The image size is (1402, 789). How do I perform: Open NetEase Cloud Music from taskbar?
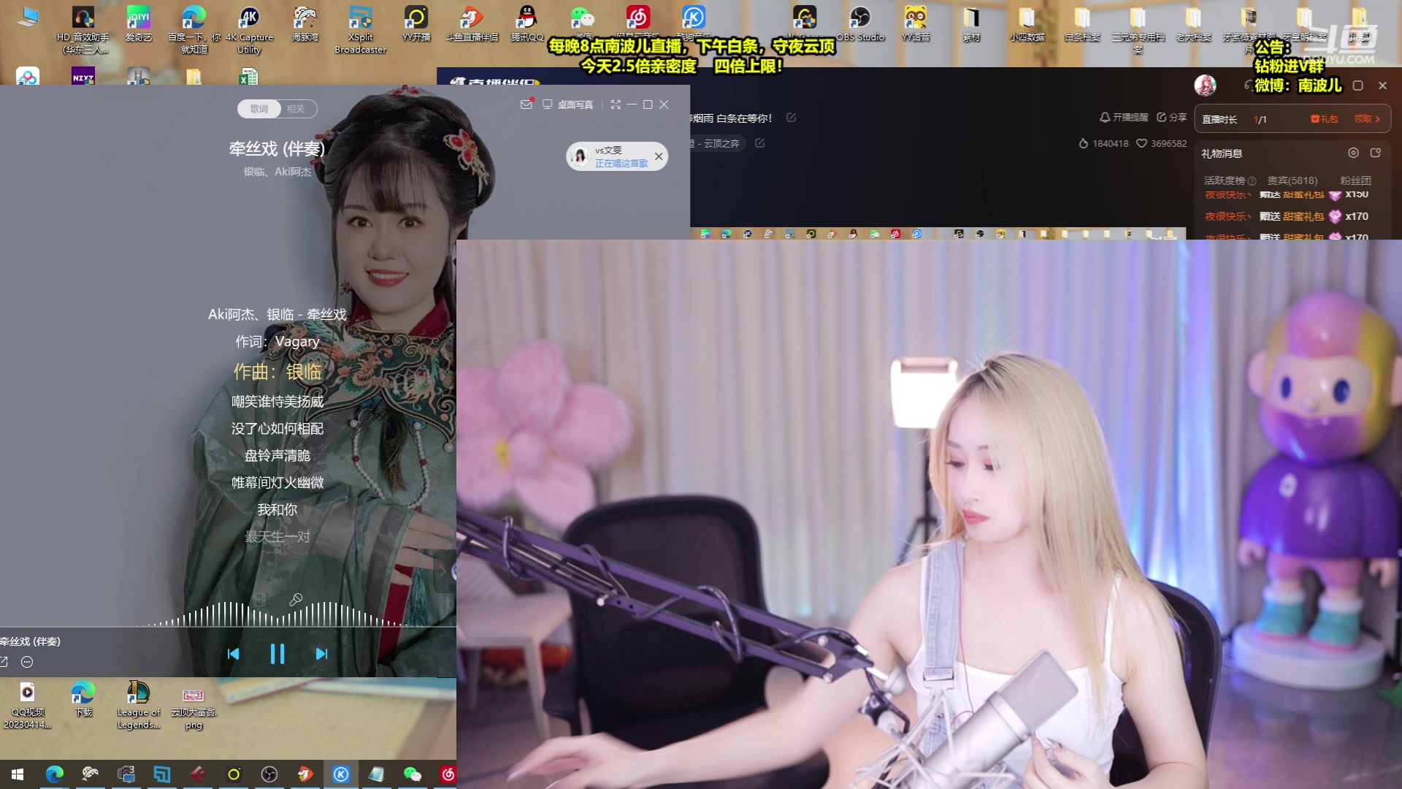[447, 774]
